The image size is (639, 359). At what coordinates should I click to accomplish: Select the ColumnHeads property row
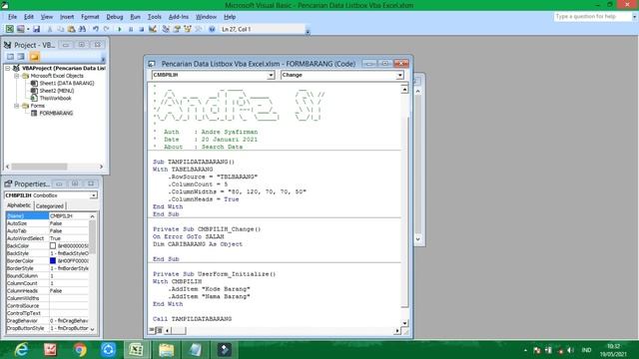[47, 290]
